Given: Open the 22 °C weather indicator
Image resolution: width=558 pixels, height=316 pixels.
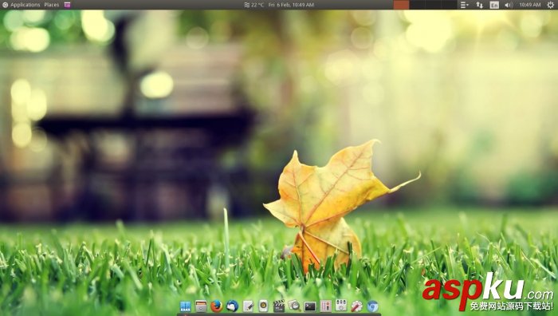Looking at the screenshot, I should (x=254, y=5).
